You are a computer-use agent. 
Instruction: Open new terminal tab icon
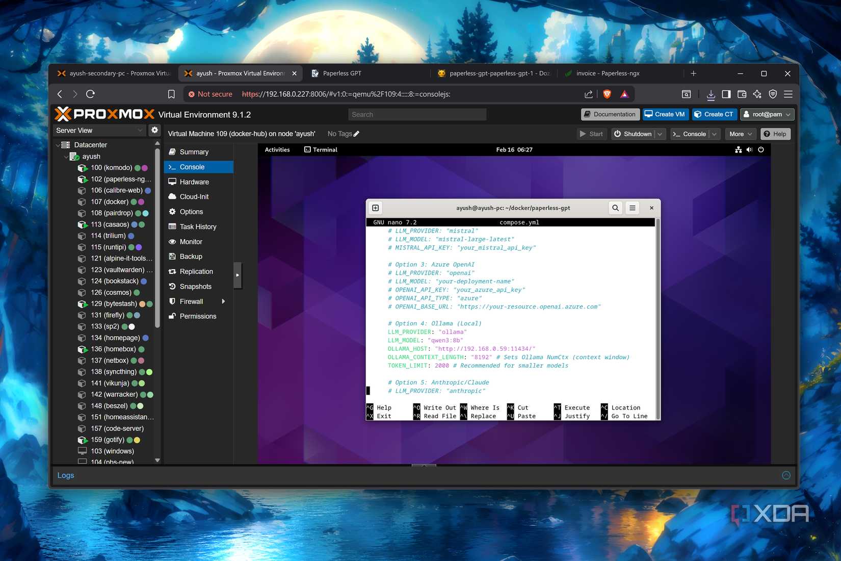click(x=375, y=208)
